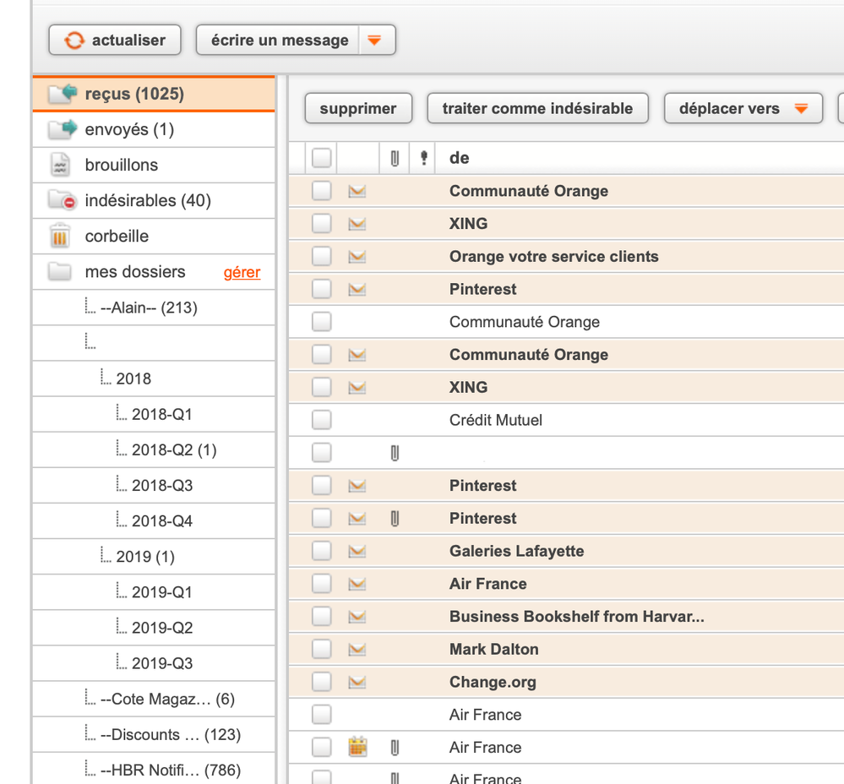The height and width of the screenshot is (784, 844).
Task: Open the 2018-Q2 subfolder
Action: click(x=173, y=450)
